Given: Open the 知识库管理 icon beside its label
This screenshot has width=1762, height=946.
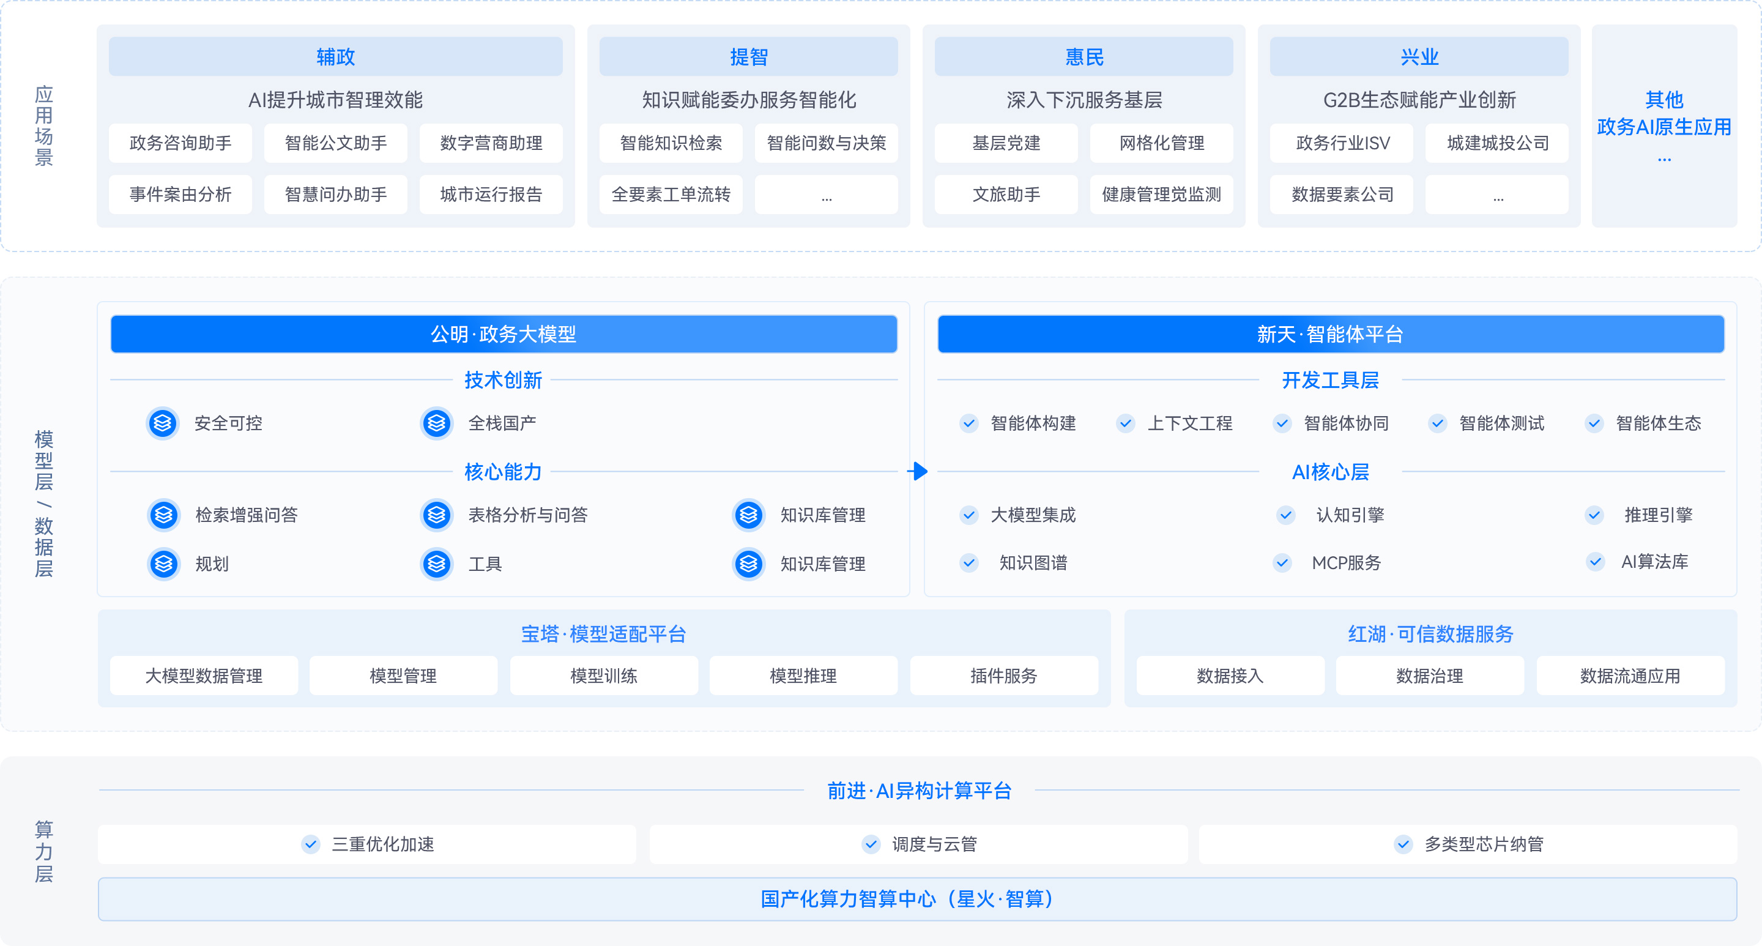Looking at the screenshot, I should point(749,515).
